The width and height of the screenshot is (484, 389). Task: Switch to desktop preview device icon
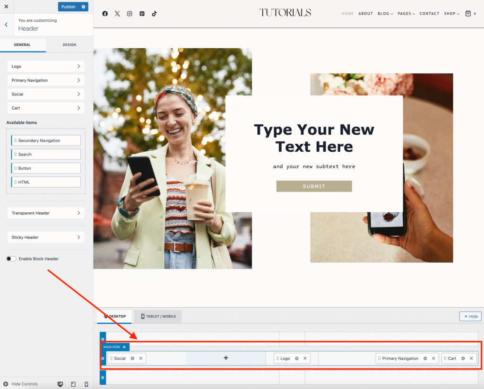pyautogui.click(x=60, y=384)
